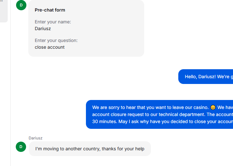The image size is (233, 166).
Task: Select the 'I'm moving to another country' message
Action: point(90,149)
